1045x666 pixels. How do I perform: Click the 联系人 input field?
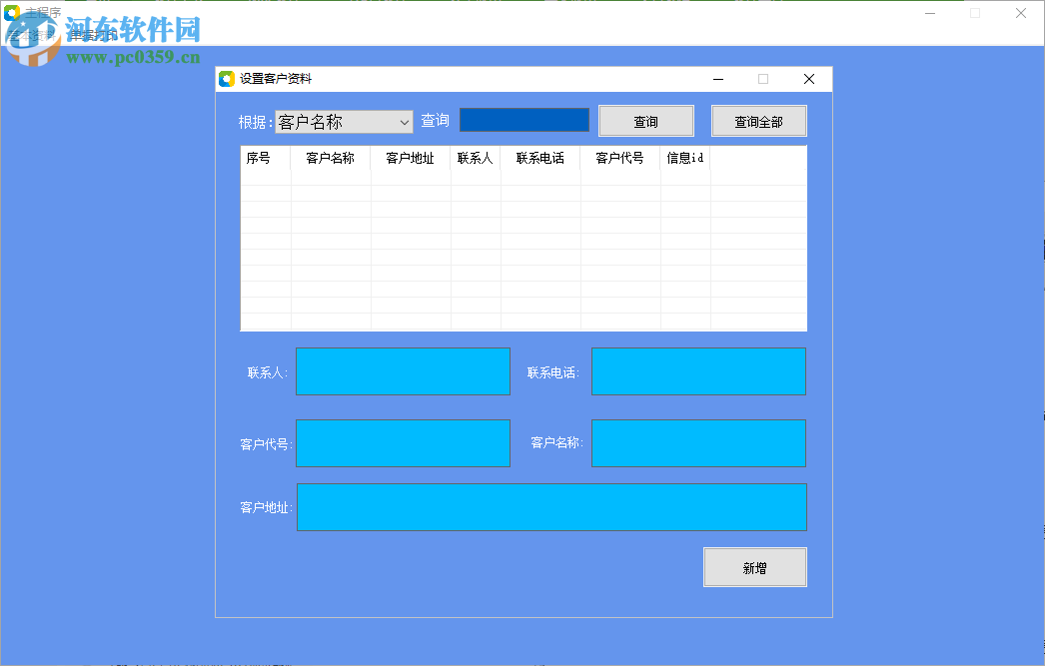point(403,370)
